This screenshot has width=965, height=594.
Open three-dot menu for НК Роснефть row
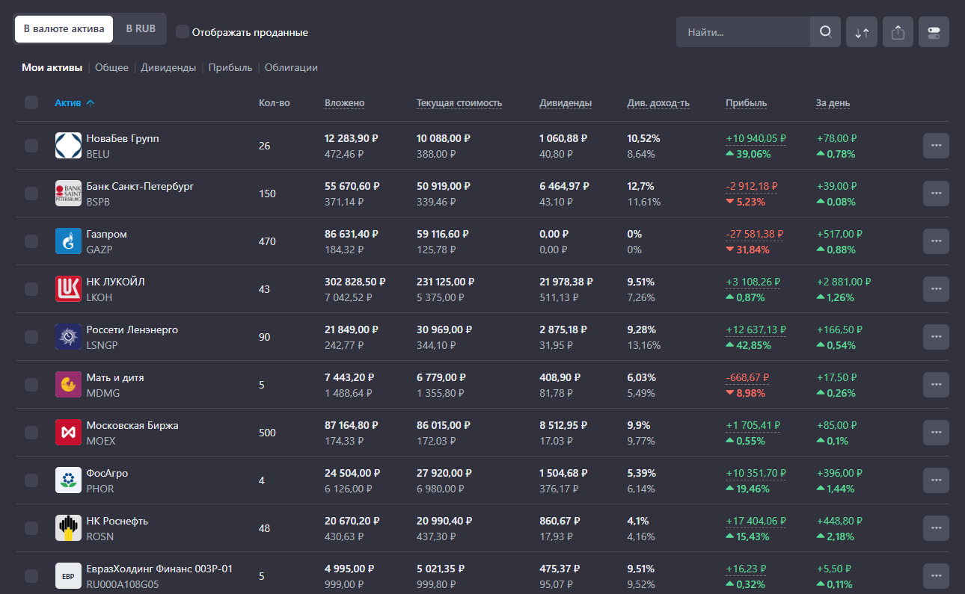pos(936,528)
